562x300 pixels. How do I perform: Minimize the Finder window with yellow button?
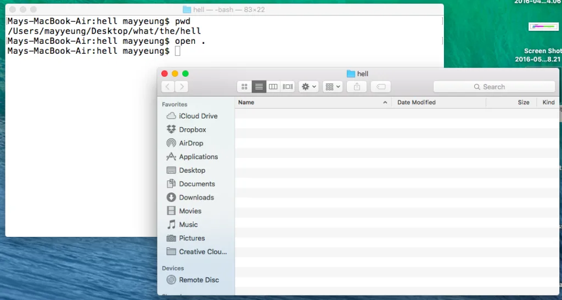click(x=175, y=73)
